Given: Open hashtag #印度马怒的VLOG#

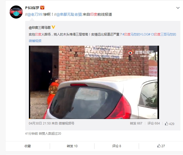Looking at the screenshot, I should pyautogui.click(x=136, y=34).
